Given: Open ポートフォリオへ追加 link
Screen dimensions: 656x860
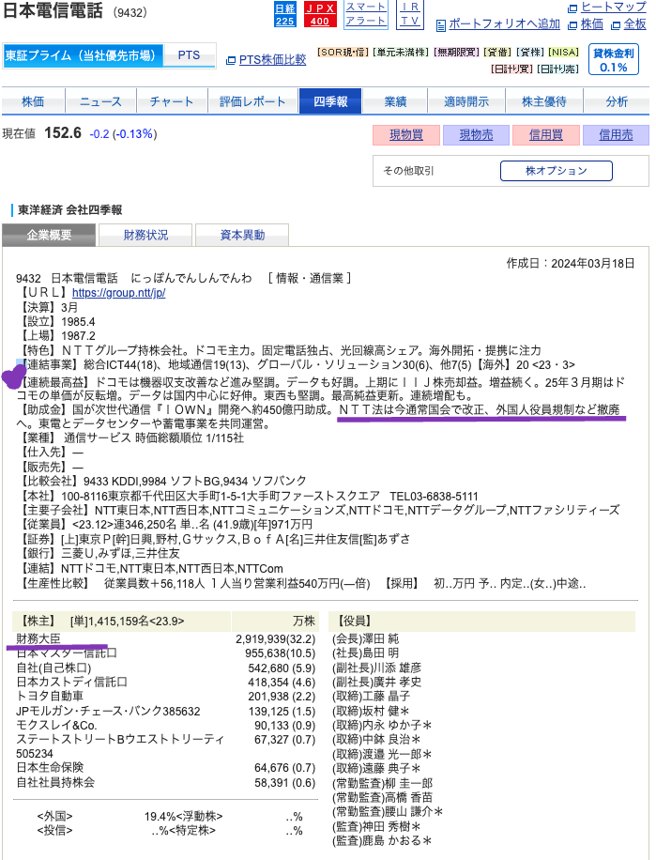Looking at the screenshot, I should [505, 24].
